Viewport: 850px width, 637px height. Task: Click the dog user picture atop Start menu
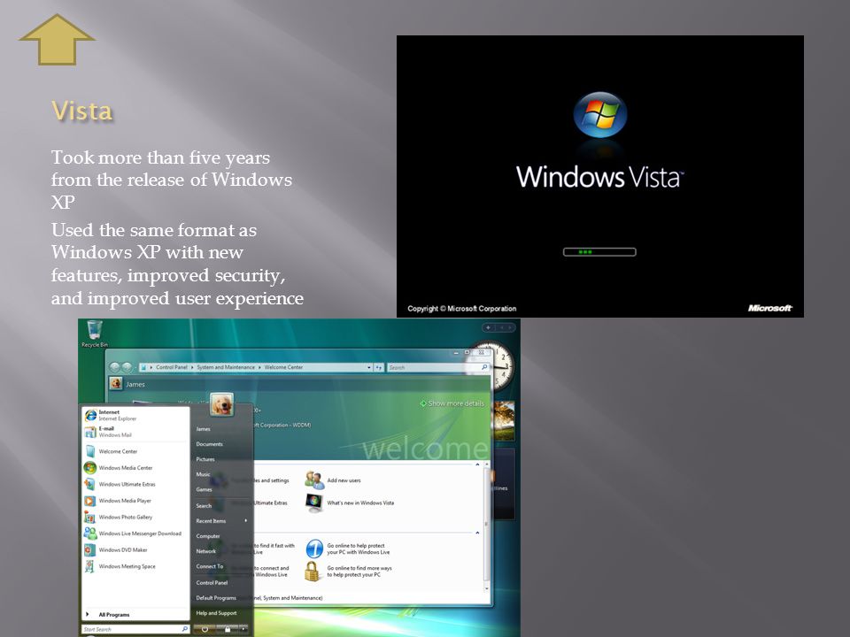click(x=221, y=404)
